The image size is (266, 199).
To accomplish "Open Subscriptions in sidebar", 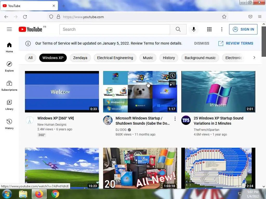I will pos(9,86).
